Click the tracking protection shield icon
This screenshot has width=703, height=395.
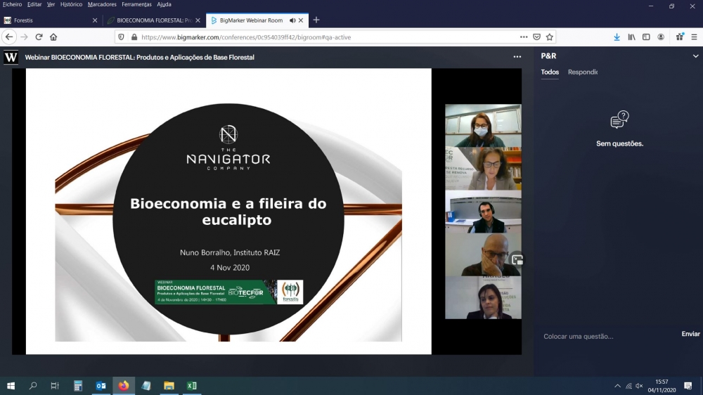pyautogui.click(x=121, y=37)
